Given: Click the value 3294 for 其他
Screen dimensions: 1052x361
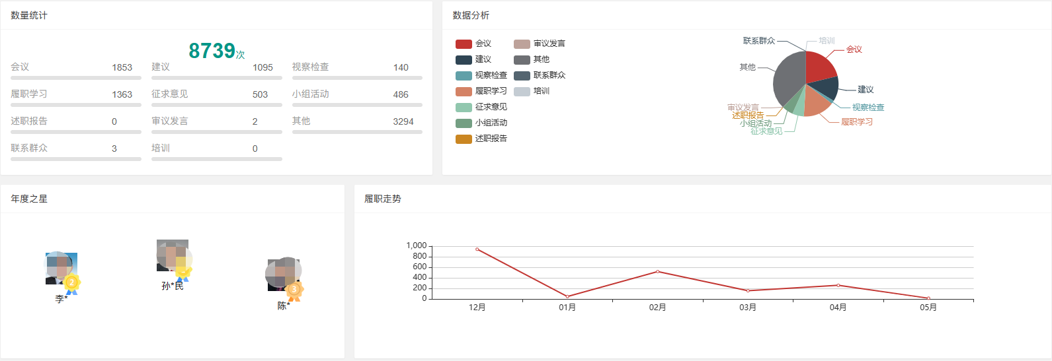Looking at the screenshot, I should [403, 121].
